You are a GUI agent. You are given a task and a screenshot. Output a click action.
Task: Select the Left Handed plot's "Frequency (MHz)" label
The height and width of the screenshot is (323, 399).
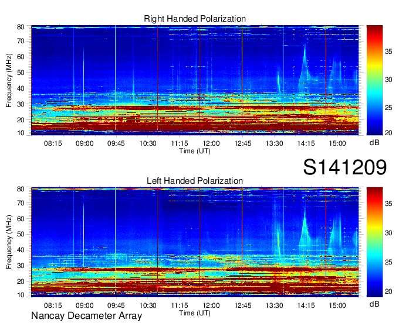(x=9, y=242)
